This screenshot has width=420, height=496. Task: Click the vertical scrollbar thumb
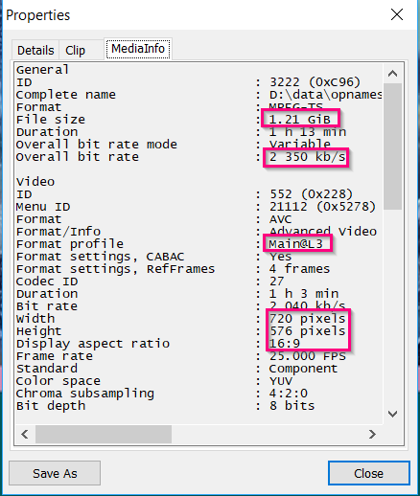click(x=392, y=147)
